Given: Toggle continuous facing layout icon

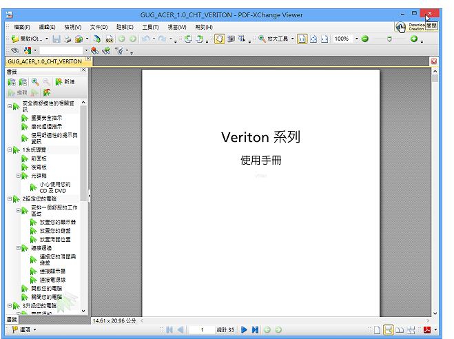Looking at the screenshot, I should pyautogui.click(x=411, y=330).
